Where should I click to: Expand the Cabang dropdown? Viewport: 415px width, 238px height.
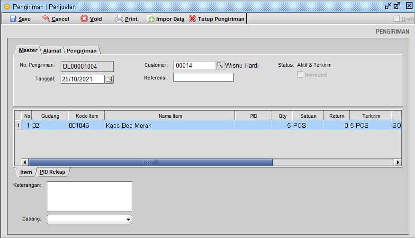click(128, 220)
